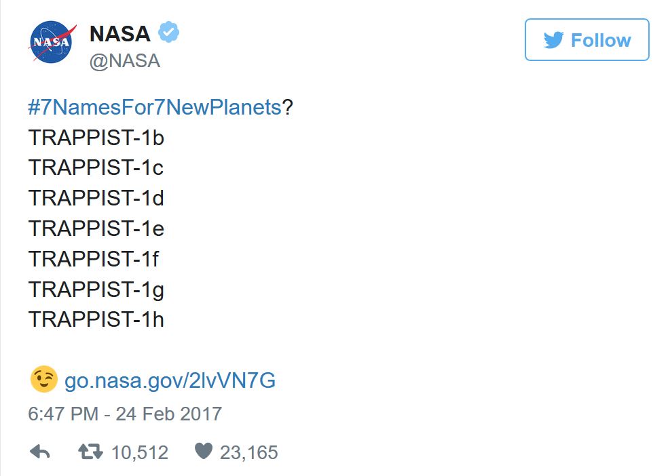View the 10,512 retweets count
Image resolution: width=670 pixels, height=476 pixels.
coord(140,452)
